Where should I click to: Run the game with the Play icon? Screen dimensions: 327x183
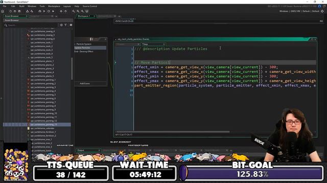tap(44, 11)
